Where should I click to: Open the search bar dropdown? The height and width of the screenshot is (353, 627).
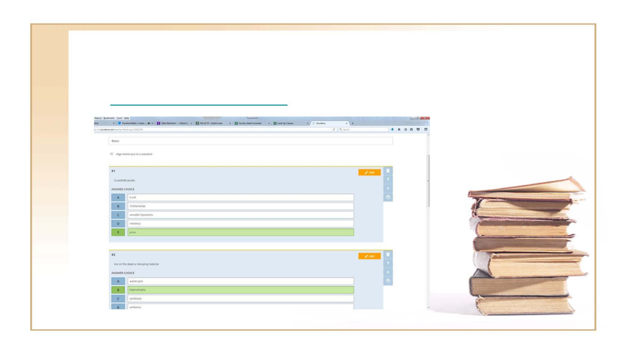tap(340, 130)
